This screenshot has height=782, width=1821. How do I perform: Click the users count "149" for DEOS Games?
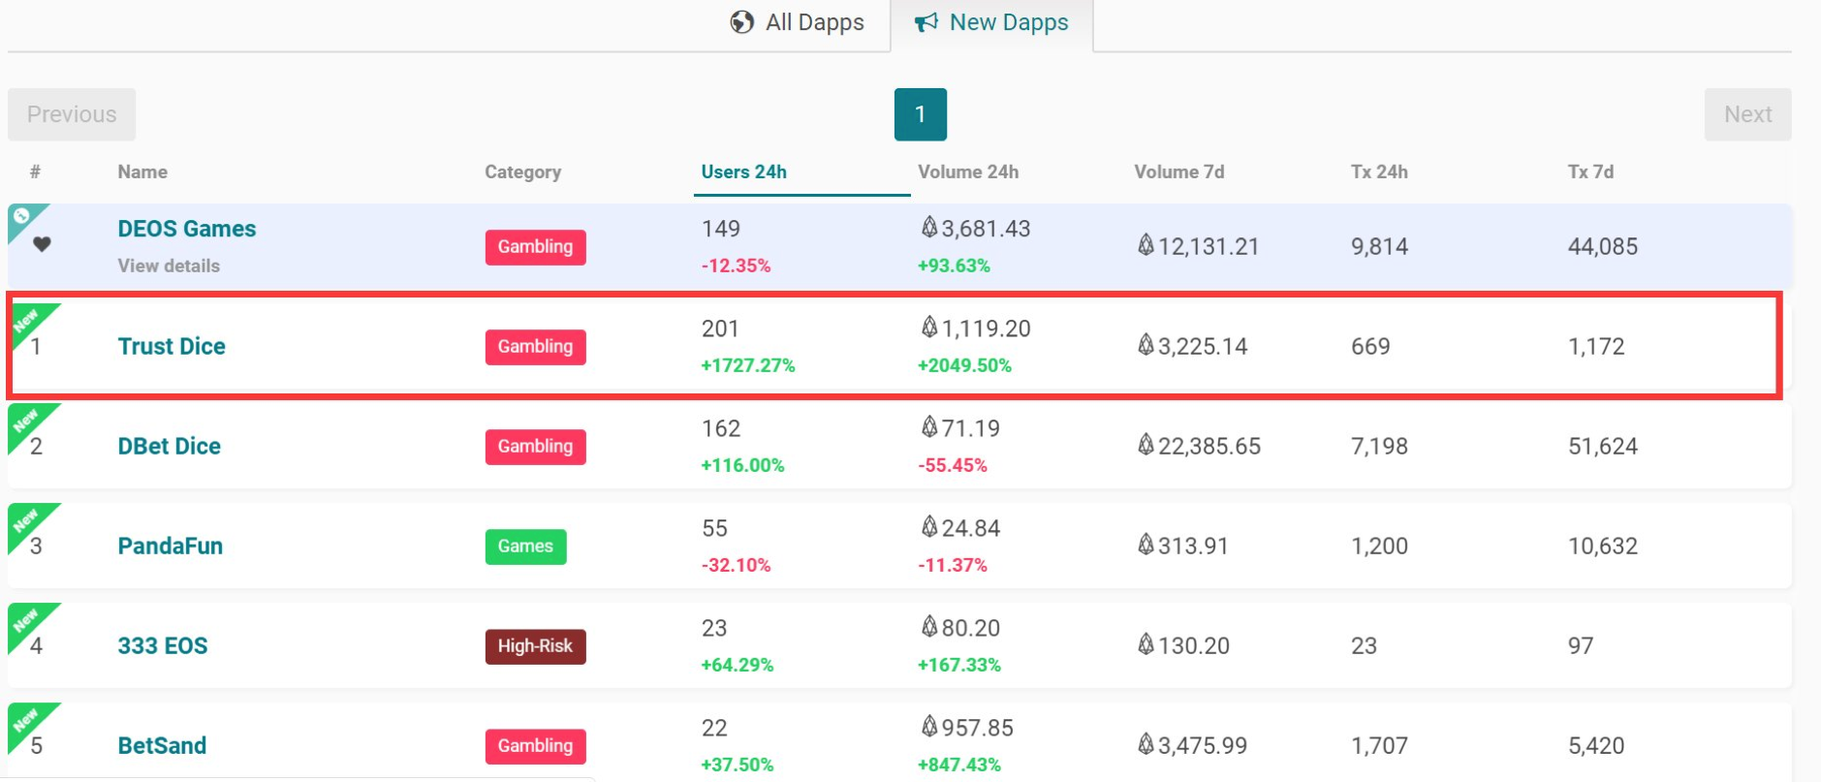(721, 229)
